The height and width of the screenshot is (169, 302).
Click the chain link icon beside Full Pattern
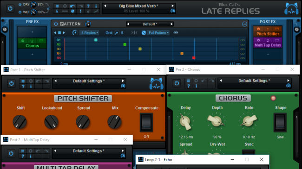176,33
